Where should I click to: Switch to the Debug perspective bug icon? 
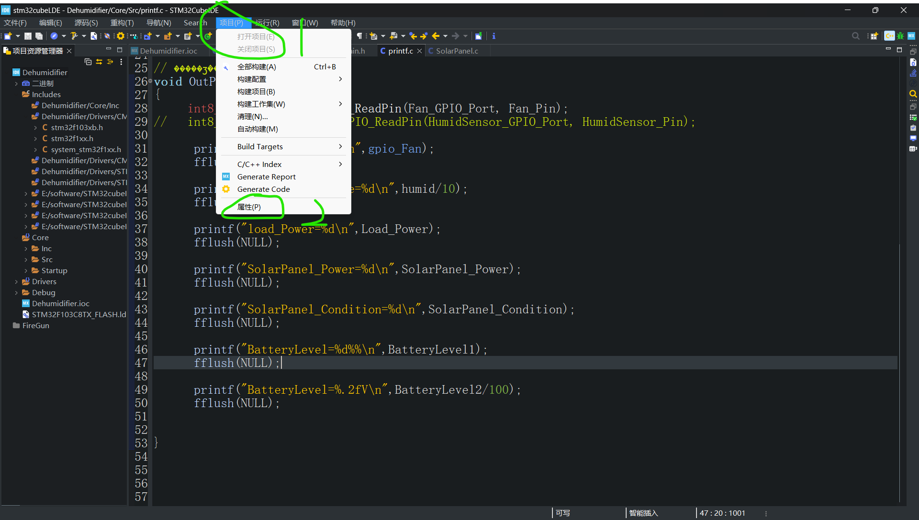[x=900, y=36]
